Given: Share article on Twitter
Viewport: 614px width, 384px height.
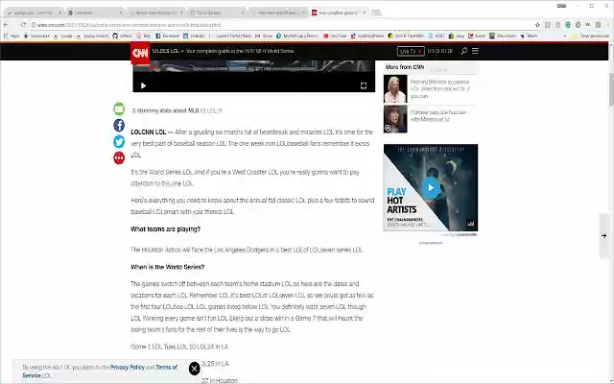Looking at the screenshot, I should tap(119, 141).
